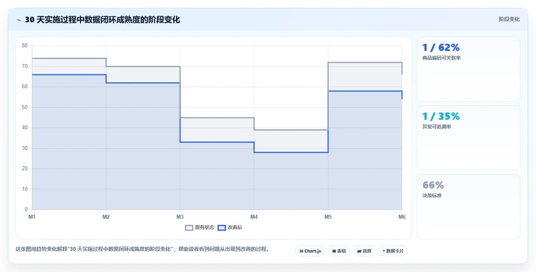Click the M2 axis label
The height and width of the screenshot is (272, 536).
[106, 217]
